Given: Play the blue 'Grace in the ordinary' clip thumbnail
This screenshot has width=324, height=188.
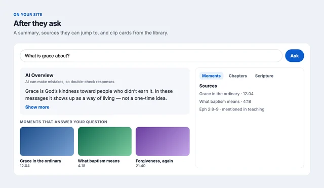Looking at the screenshot, I should tap(47, 141).
